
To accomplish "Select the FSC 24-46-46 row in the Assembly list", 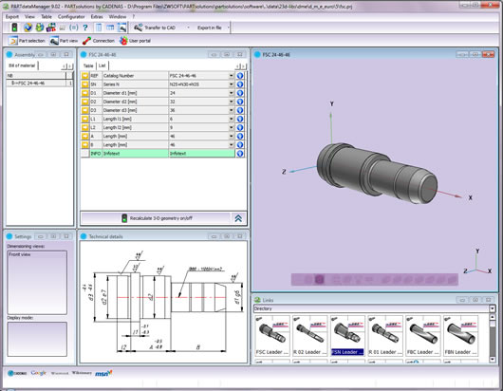I will 40,84.
